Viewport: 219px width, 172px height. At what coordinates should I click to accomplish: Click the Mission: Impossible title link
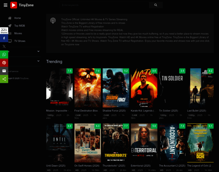59,111
